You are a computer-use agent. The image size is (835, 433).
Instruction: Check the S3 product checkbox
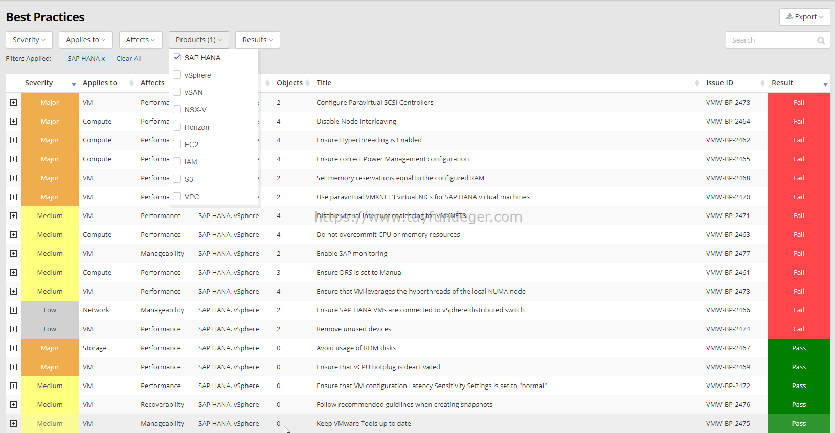click(x=177, y=179)
